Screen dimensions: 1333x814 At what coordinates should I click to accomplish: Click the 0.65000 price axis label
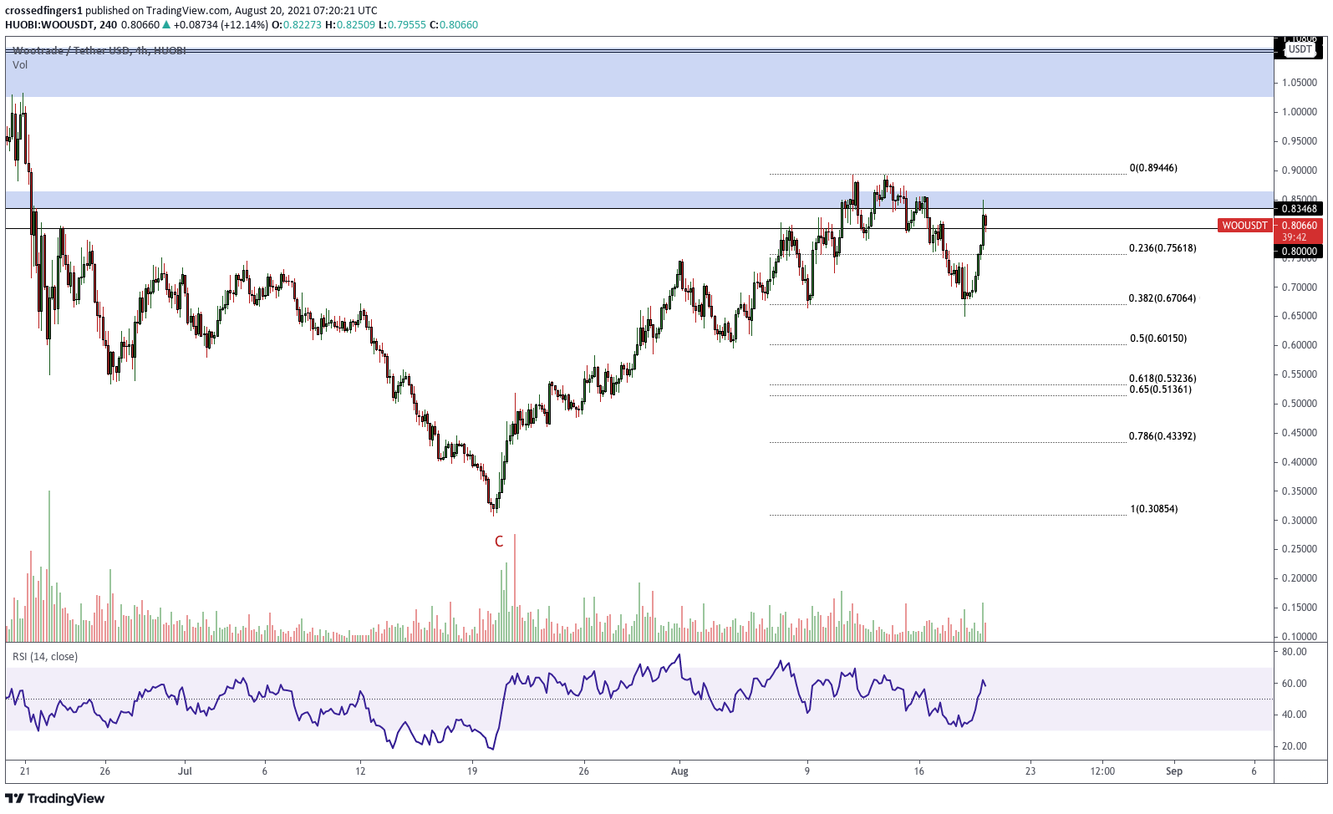pyautogui.click(x=1300, y=316)
